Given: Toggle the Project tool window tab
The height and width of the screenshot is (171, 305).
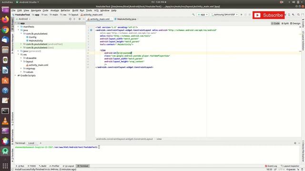Looking at the screenshot, I should click(13, 24).
